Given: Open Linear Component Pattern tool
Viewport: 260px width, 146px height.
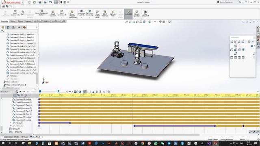Looking at the screenshot, I should (x=42, y=13).
